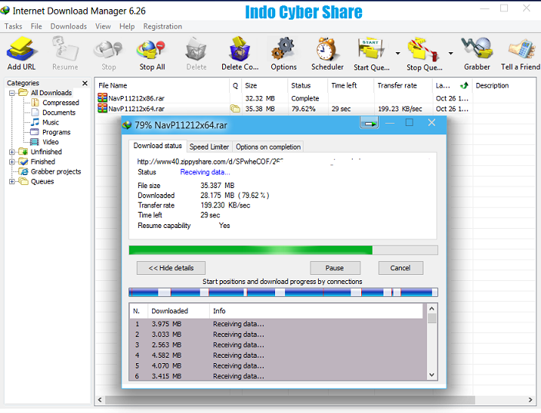Click the Q column header
The width and height of the screenshot is (541, 413).
pos(235,85)
